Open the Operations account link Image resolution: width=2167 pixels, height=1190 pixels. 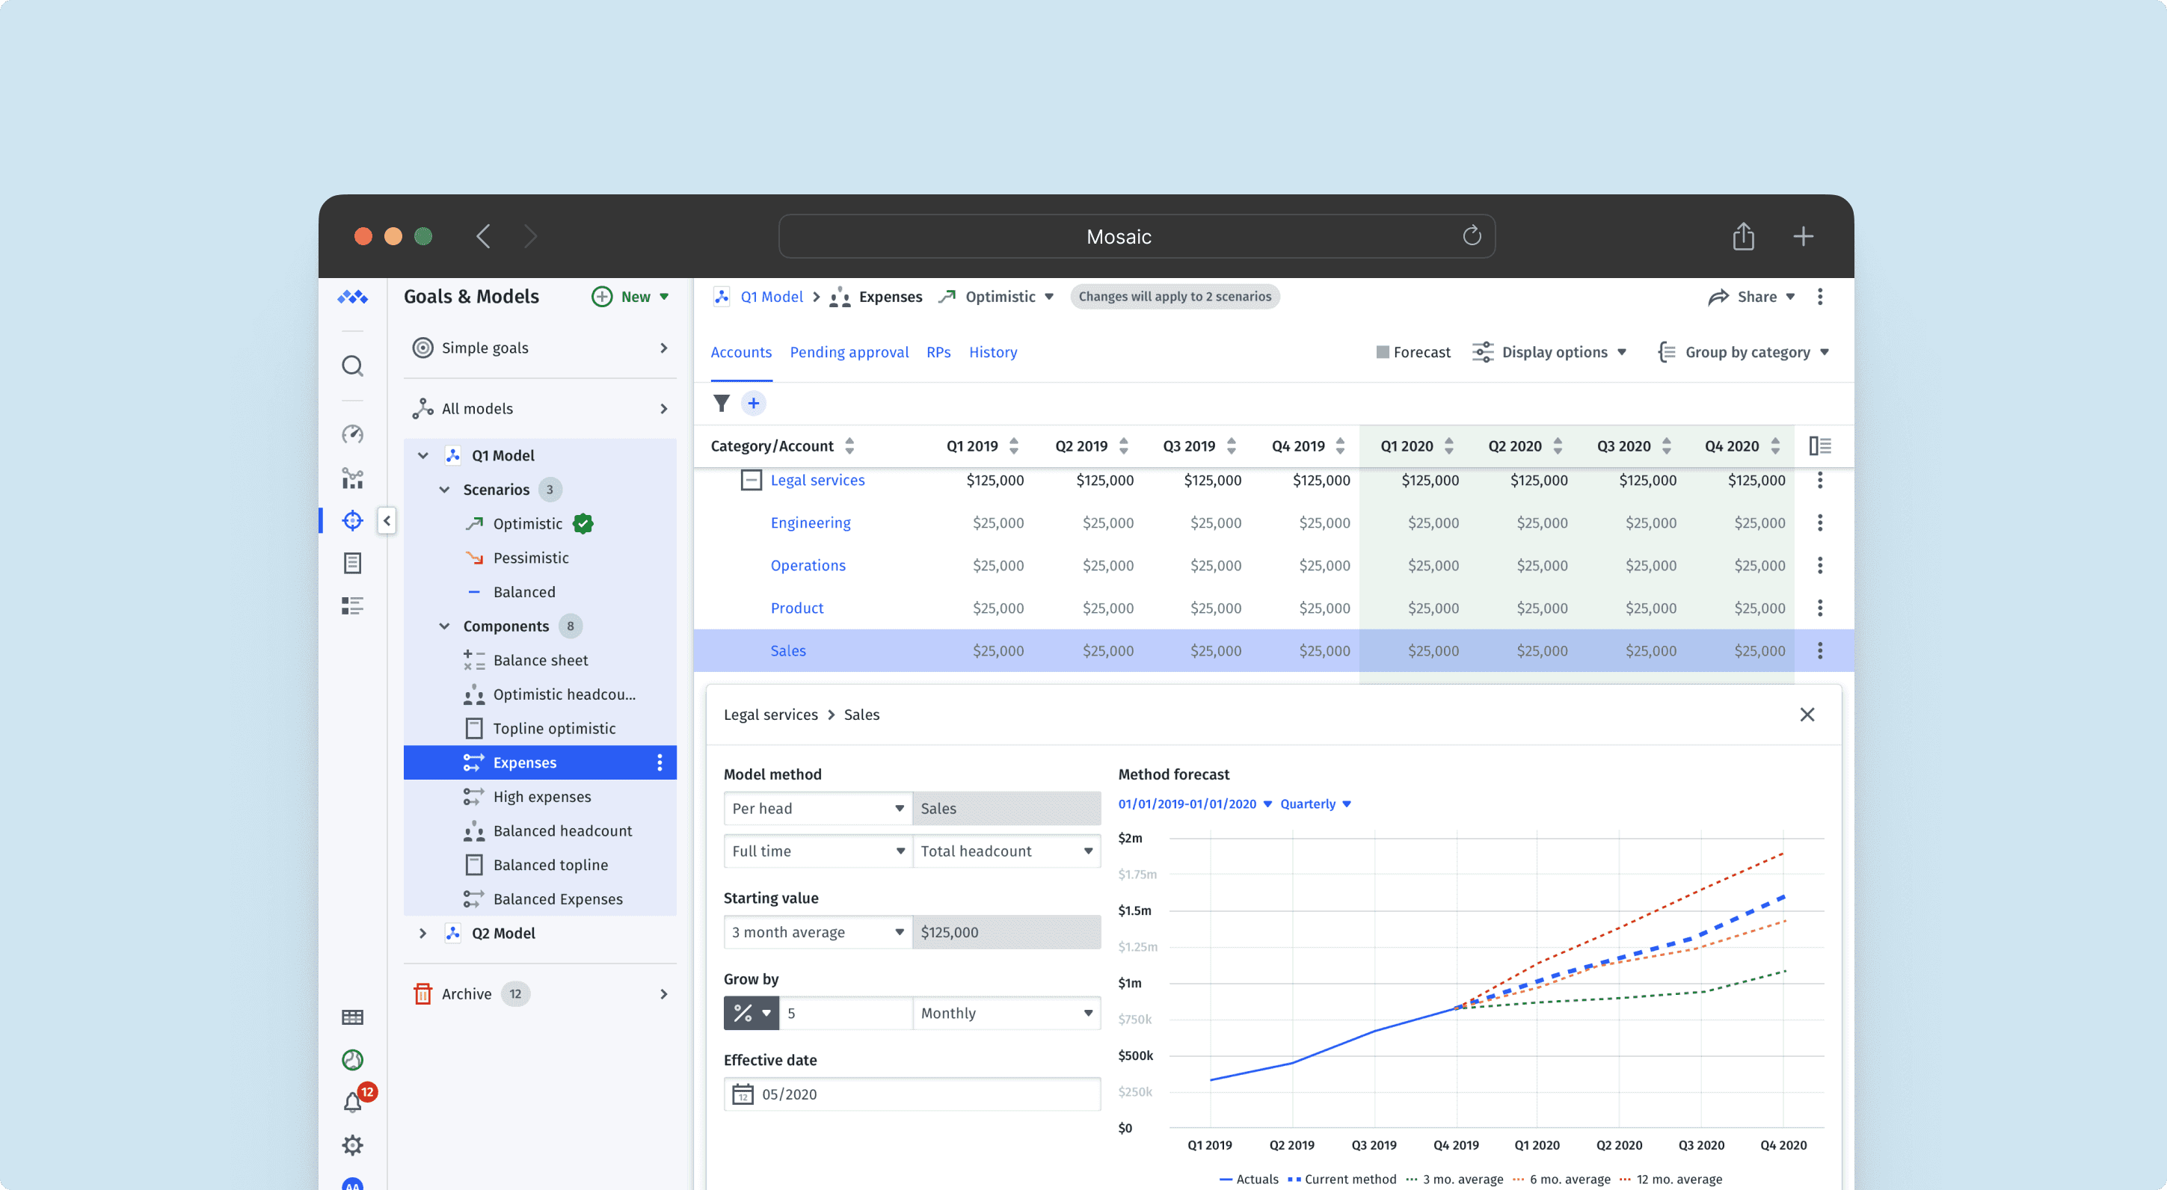click(808, 565)
